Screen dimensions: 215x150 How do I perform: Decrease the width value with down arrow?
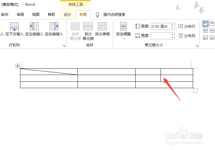[172, 37]
